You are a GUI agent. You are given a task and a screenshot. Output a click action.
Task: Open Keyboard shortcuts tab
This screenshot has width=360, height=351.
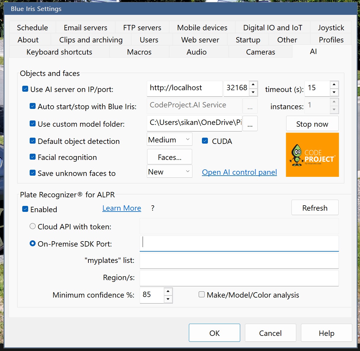coord(59,52)
